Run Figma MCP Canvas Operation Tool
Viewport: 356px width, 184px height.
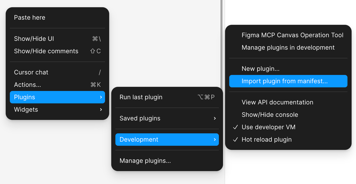tap(292, 35)
